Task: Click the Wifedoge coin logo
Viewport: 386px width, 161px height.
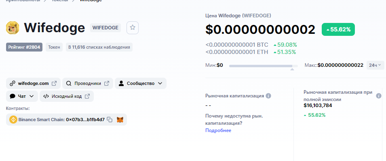Action: click(x=13, y=27)
